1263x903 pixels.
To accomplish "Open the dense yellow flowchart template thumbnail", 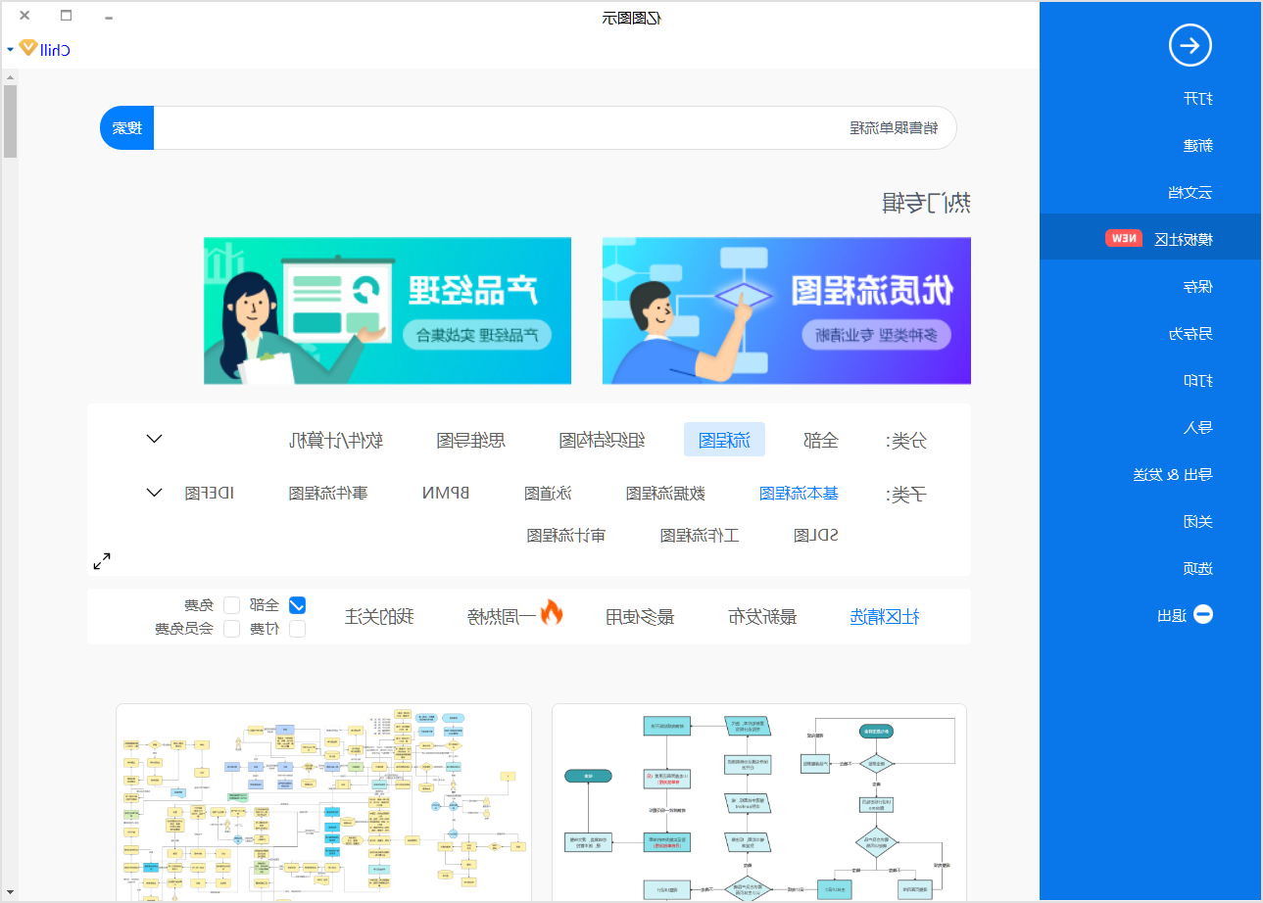I will tap(323, 803).
